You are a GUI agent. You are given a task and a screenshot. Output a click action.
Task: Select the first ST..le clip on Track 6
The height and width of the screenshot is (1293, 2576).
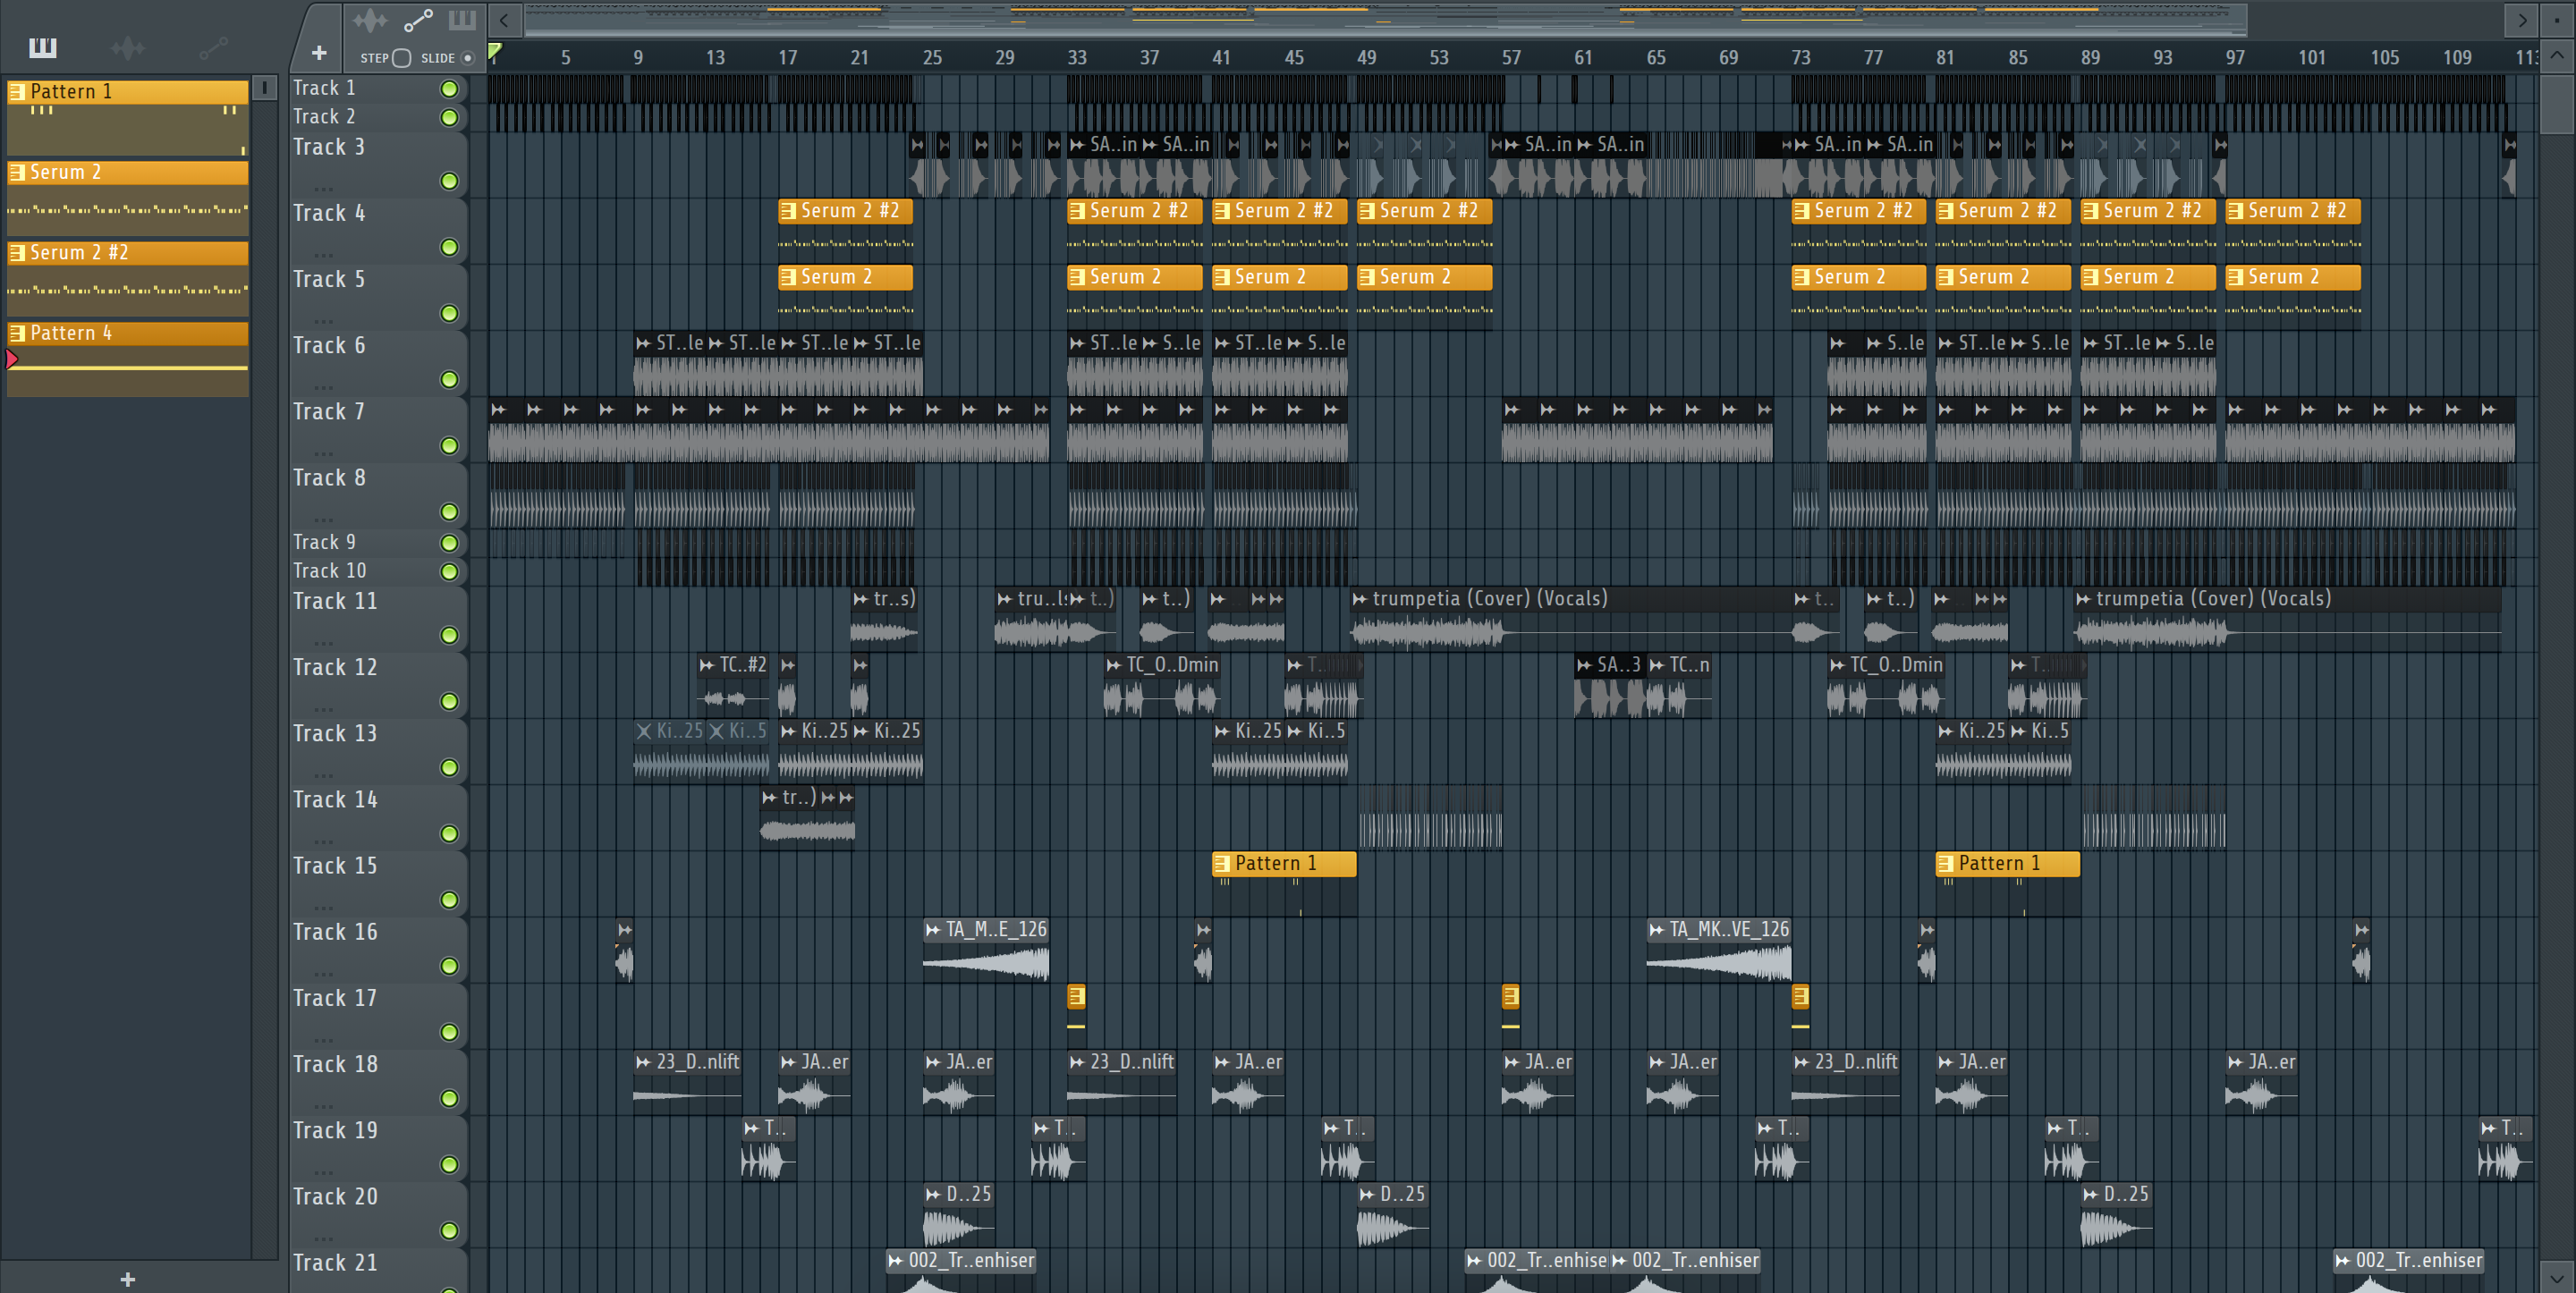coord(670,363)
